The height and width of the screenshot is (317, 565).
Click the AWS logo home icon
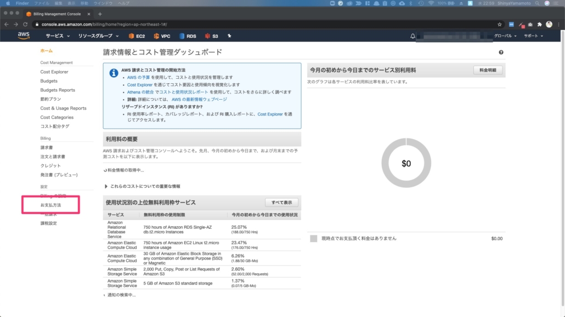24,36
